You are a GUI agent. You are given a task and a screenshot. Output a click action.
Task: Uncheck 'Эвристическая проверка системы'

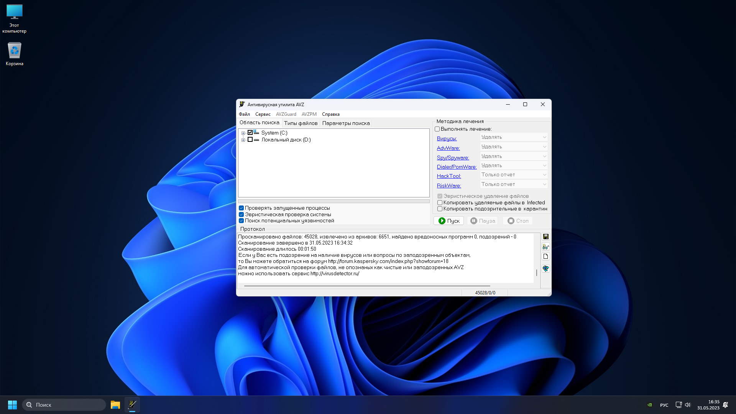coord(242,215)
